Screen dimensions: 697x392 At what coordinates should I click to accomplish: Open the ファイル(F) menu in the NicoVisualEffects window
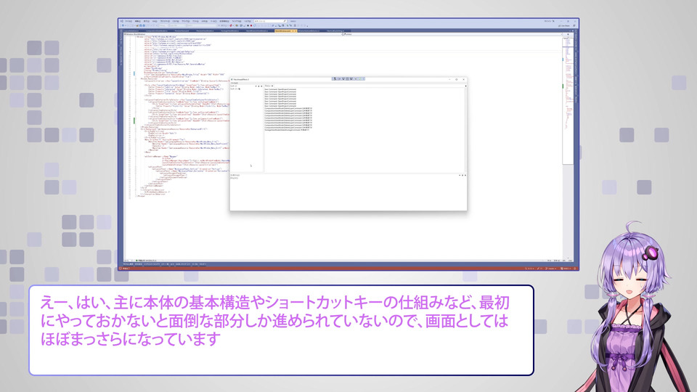tap(235, 83)
